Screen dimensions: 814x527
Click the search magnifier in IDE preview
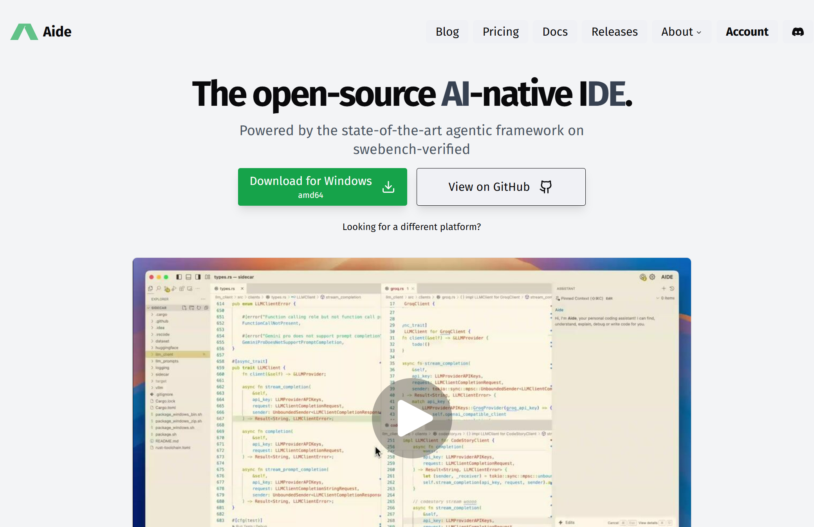159,289
